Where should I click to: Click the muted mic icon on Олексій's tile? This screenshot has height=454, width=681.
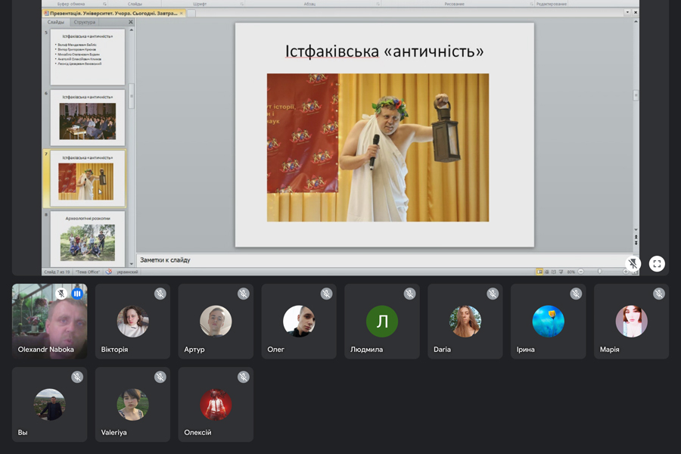tap(243, 377)
